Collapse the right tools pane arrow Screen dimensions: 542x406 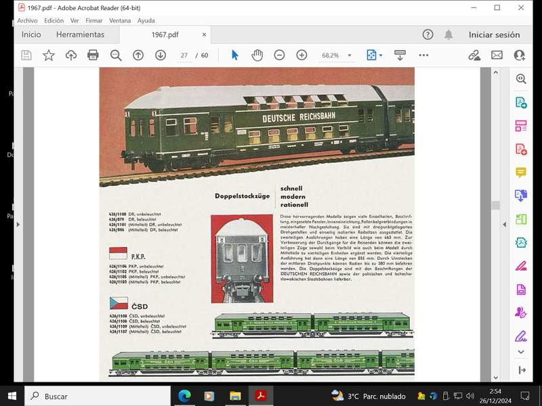(x=504, y=225)
